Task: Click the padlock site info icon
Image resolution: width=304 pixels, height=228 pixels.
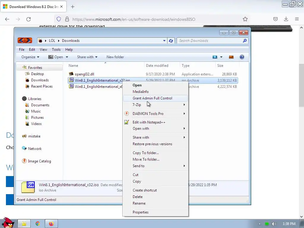Action: pyautogui.click(x=67, y=19)
